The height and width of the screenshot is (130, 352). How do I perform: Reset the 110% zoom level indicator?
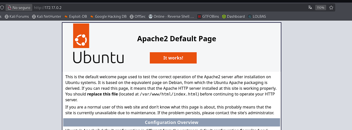[320, 8]
